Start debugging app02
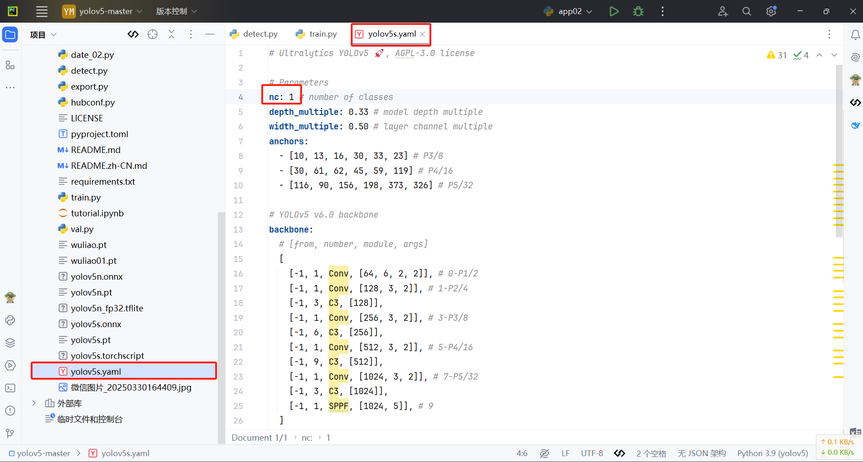Screen dimensions: 863x462 pos(638,11)
